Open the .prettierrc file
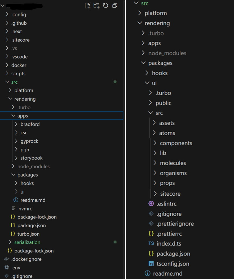234x279 pixels. 169,234
